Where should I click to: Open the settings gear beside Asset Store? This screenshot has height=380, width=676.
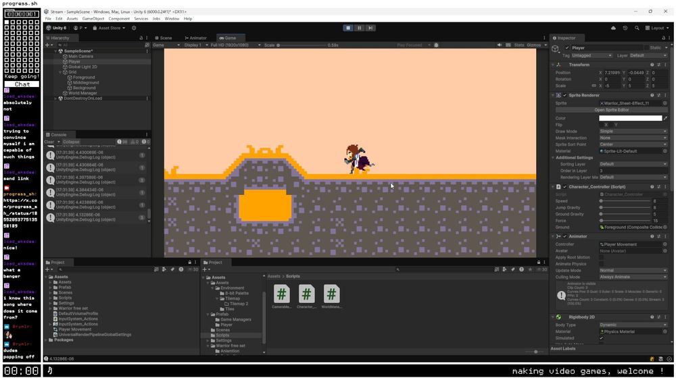pyautogui.click(x=134, y=28)
